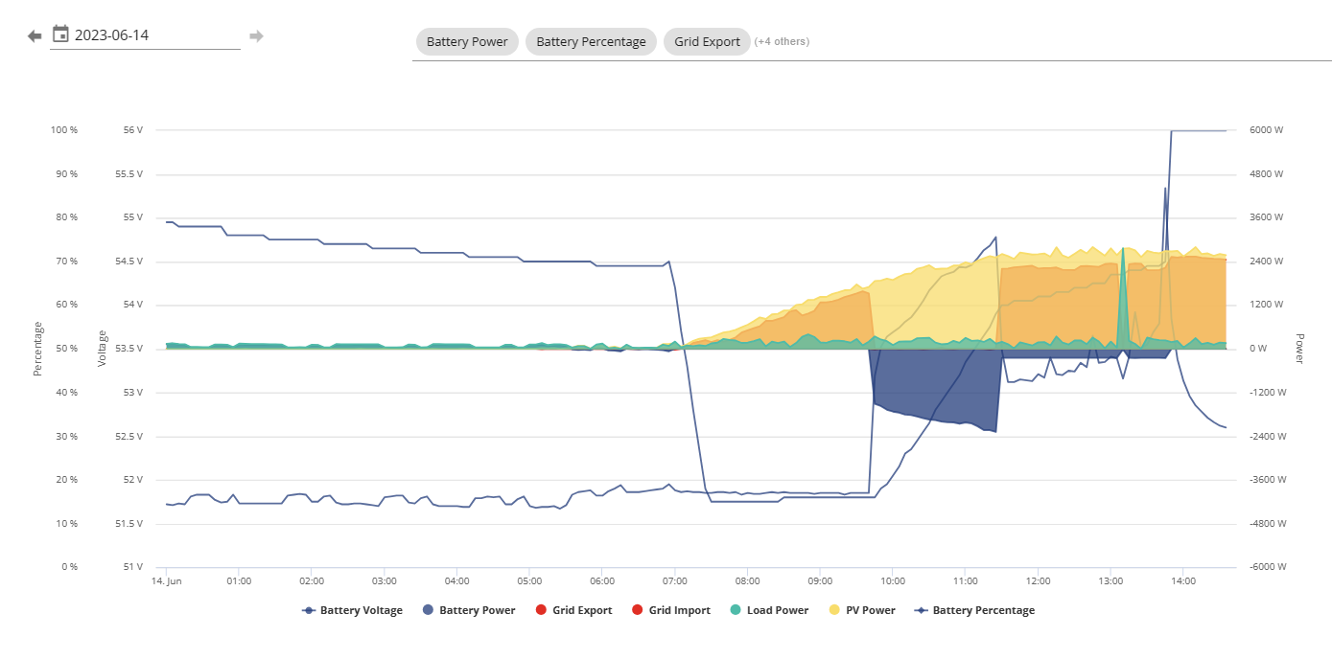Open the 2023-06-14 date field
This screenshot has width=1332, height=659.
pos(145,35)
